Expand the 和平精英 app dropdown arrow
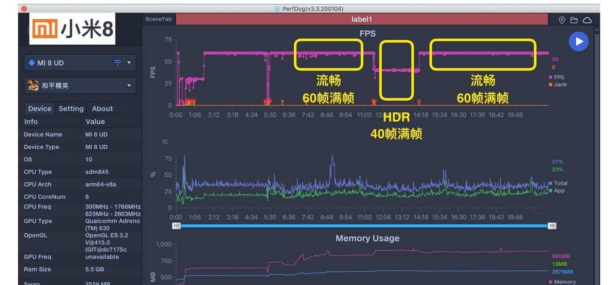 coord(129,85)
